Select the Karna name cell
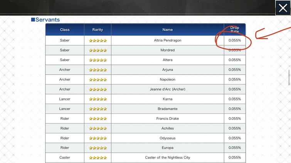Image resolution: width=291 pixels, height=163 pixels. [x=168, y=99]
